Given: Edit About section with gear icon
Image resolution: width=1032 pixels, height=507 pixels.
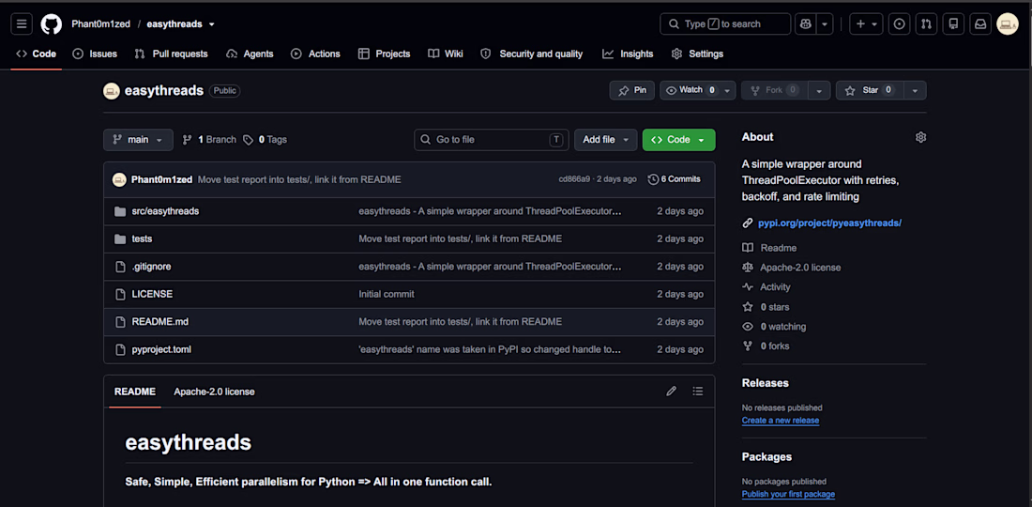Looking at the screenshot, I should pyautogui.click(x=920, y=137).
